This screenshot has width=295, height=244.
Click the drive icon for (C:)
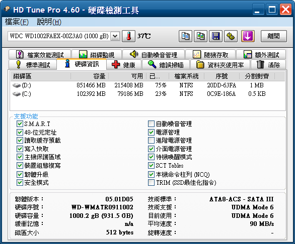[17, 94]
